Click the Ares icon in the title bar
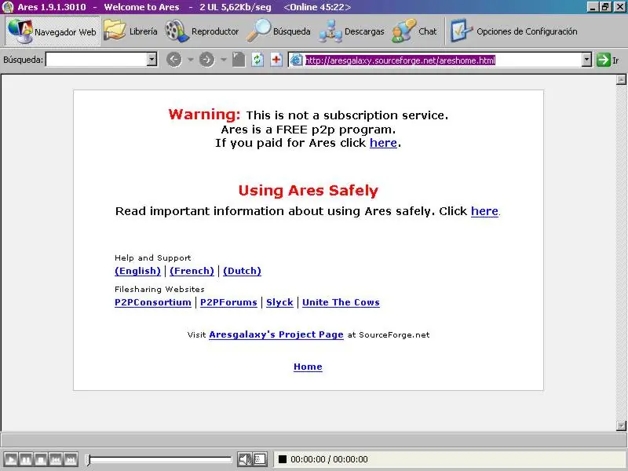Viewport: 628px width, 471px height. (x=8, y=7)
